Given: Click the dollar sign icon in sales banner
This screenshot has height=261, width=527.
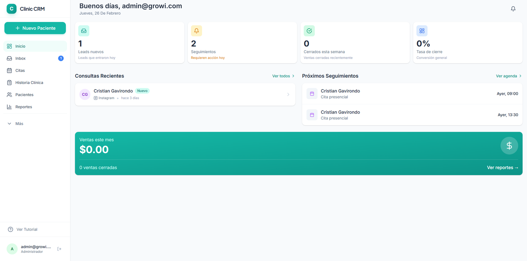Looking at the screenshot, I should (509, 145).
